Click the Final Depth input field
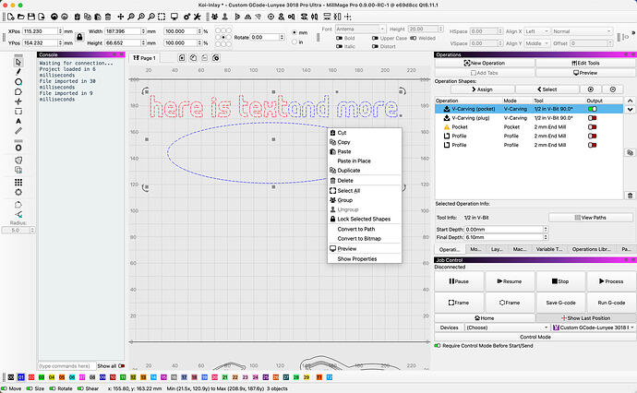This screenshot has height=393, width=637. click(504, 237)
